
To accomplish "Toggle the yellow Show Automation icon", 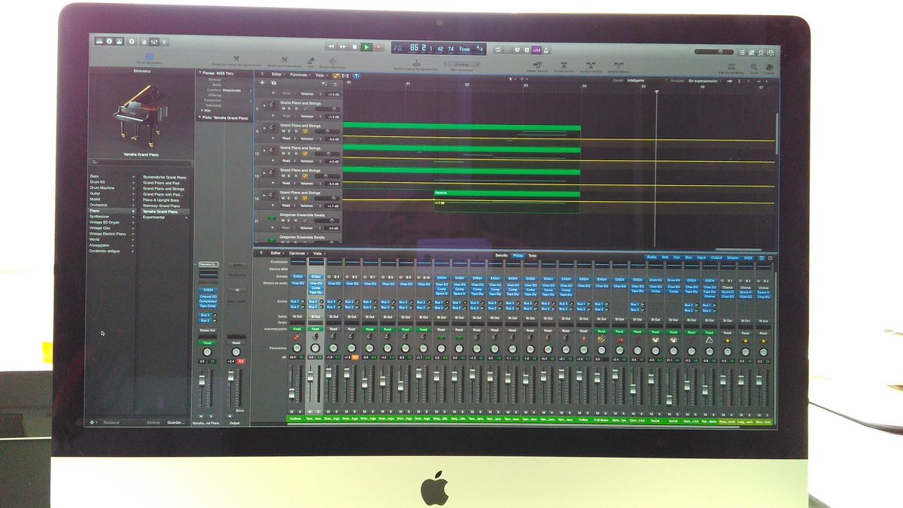I will [336, 76].
